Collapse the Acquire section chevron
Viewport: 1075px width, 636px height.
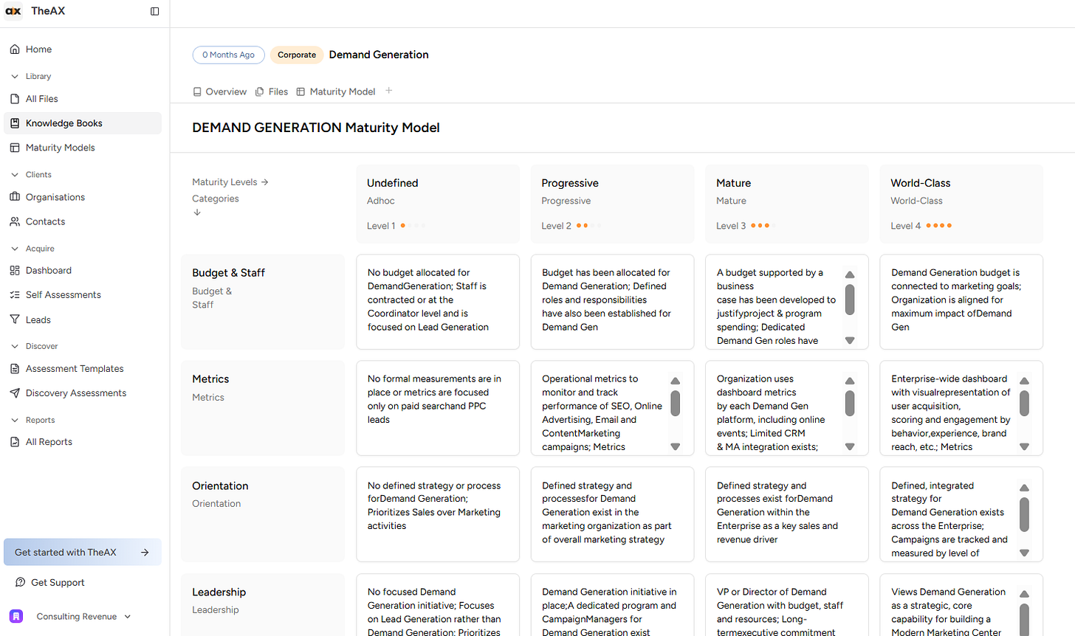click(x=15, y=249)
